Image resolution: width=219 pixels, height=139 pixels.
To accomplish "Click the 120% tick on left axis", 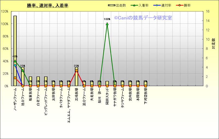I will [5, 11].
